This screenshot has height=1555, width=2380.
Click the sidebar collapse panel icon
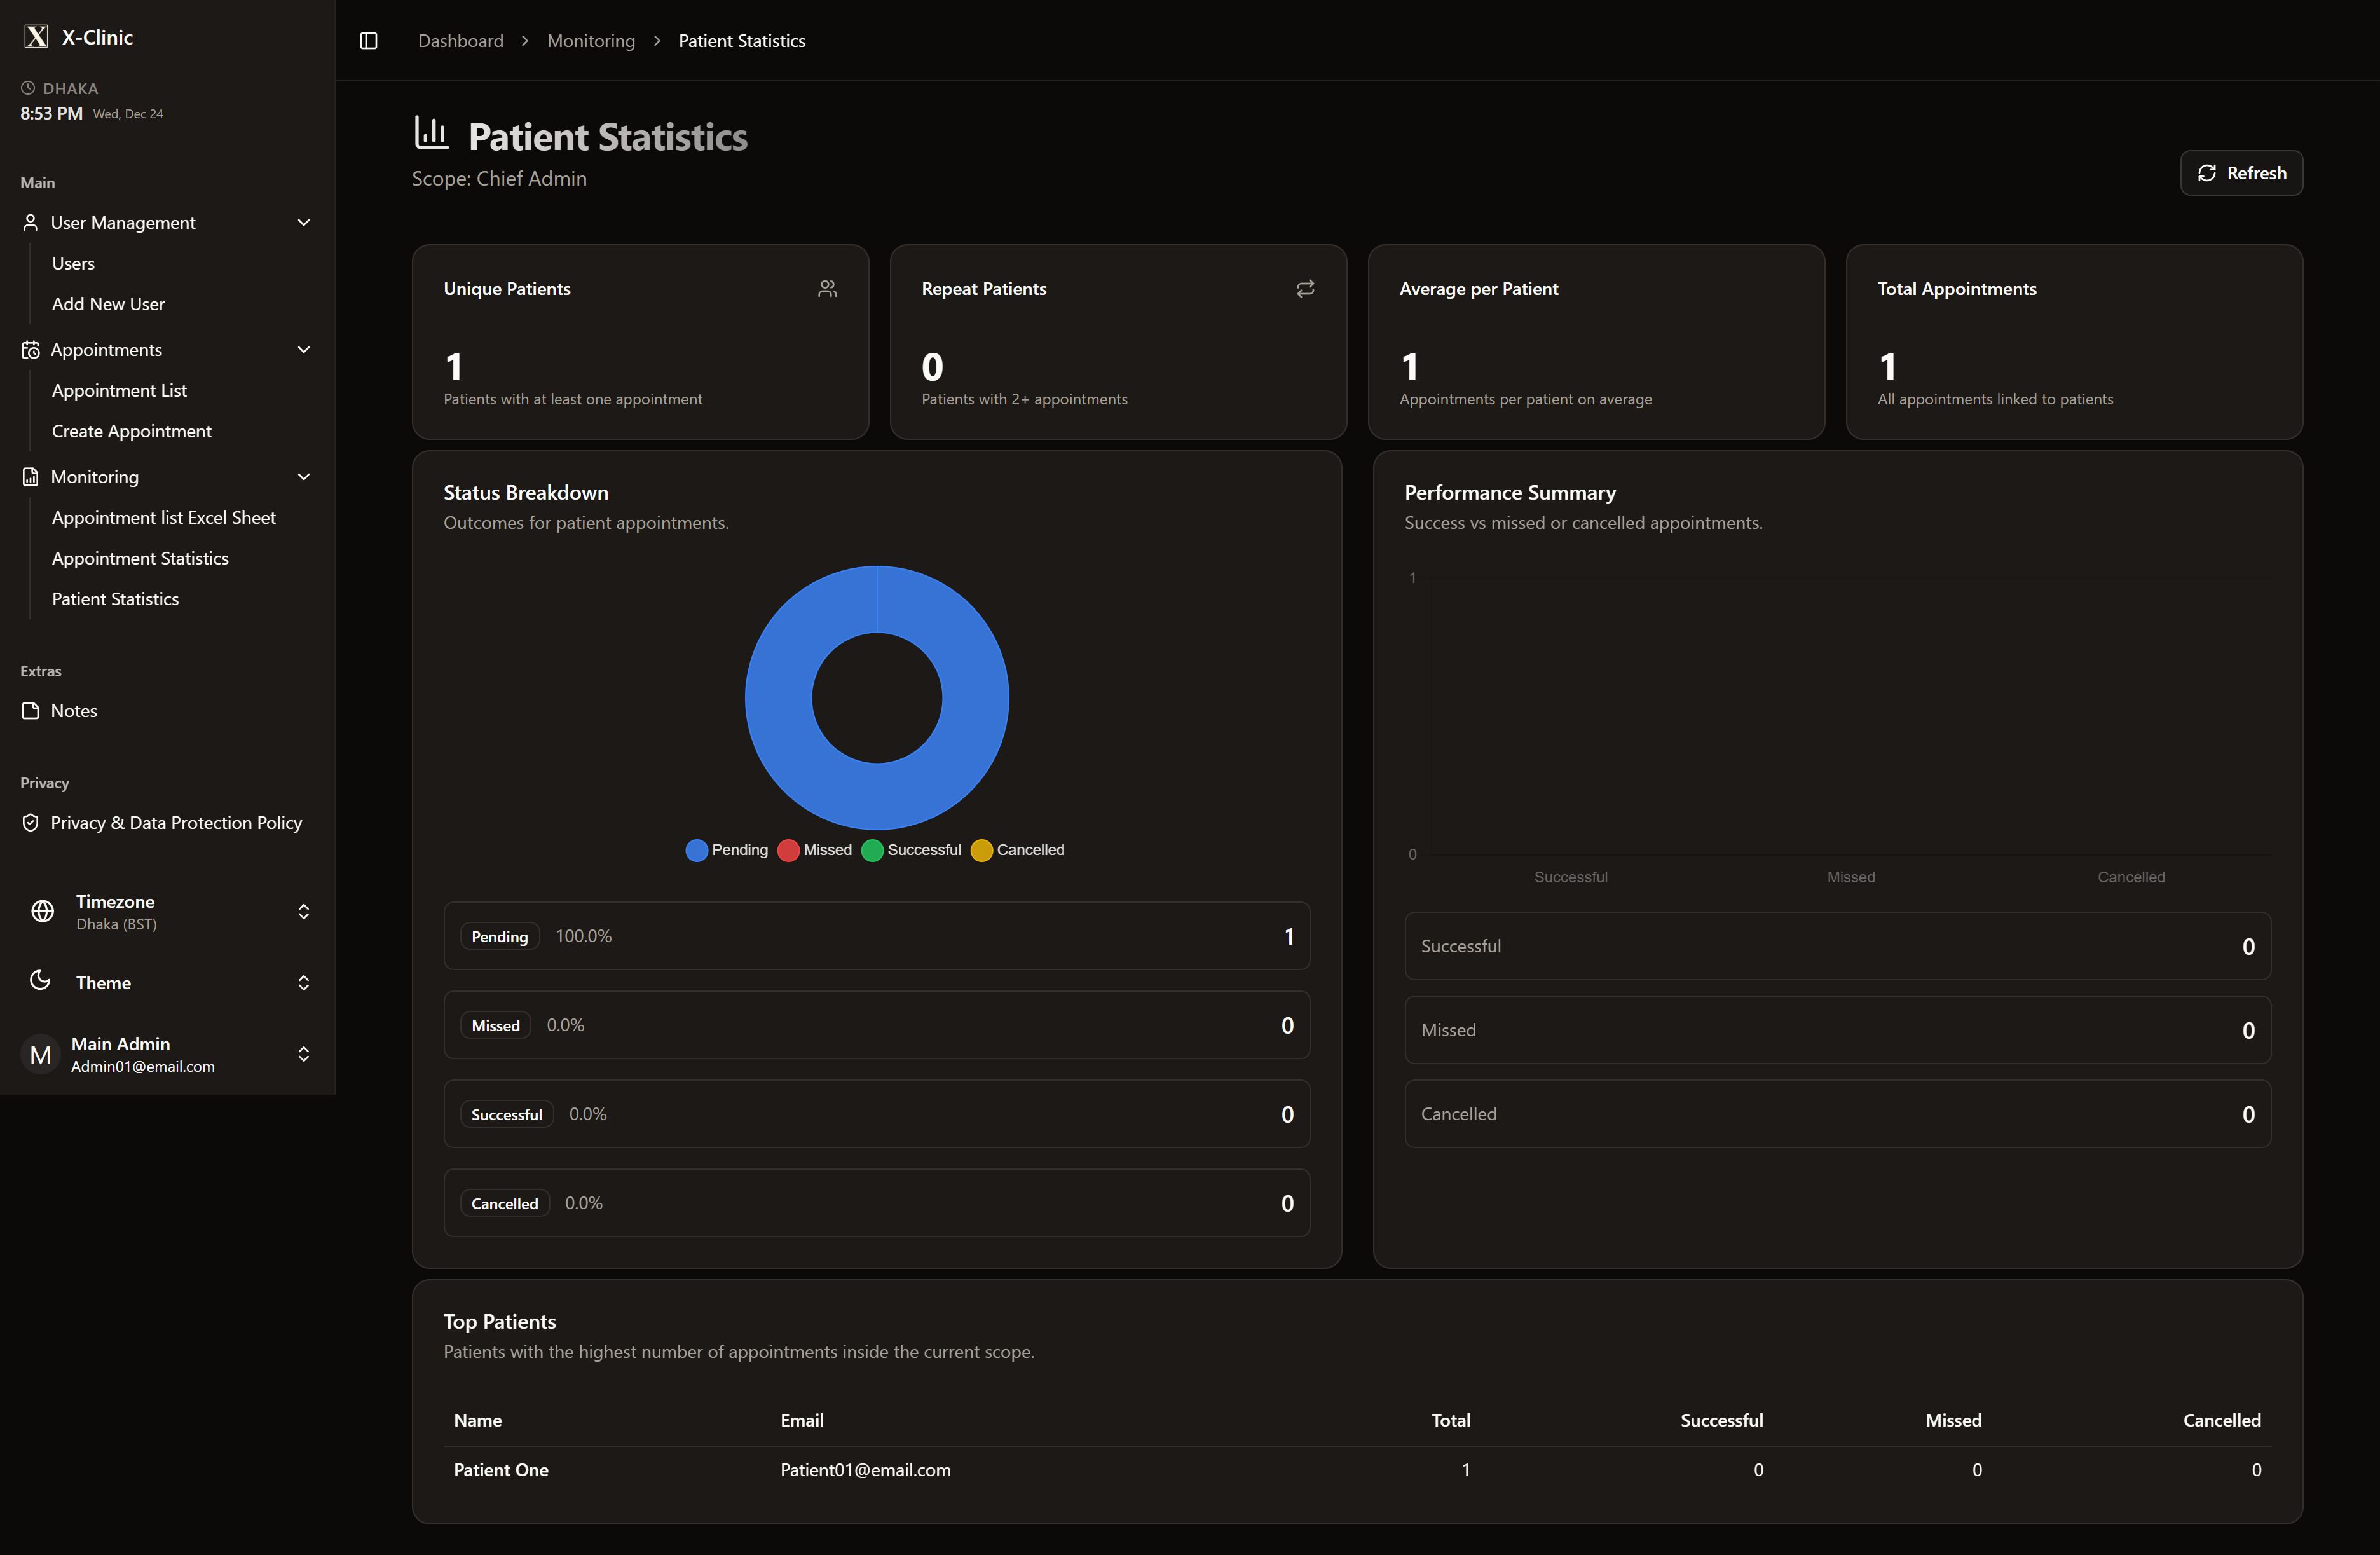(368, 41)
